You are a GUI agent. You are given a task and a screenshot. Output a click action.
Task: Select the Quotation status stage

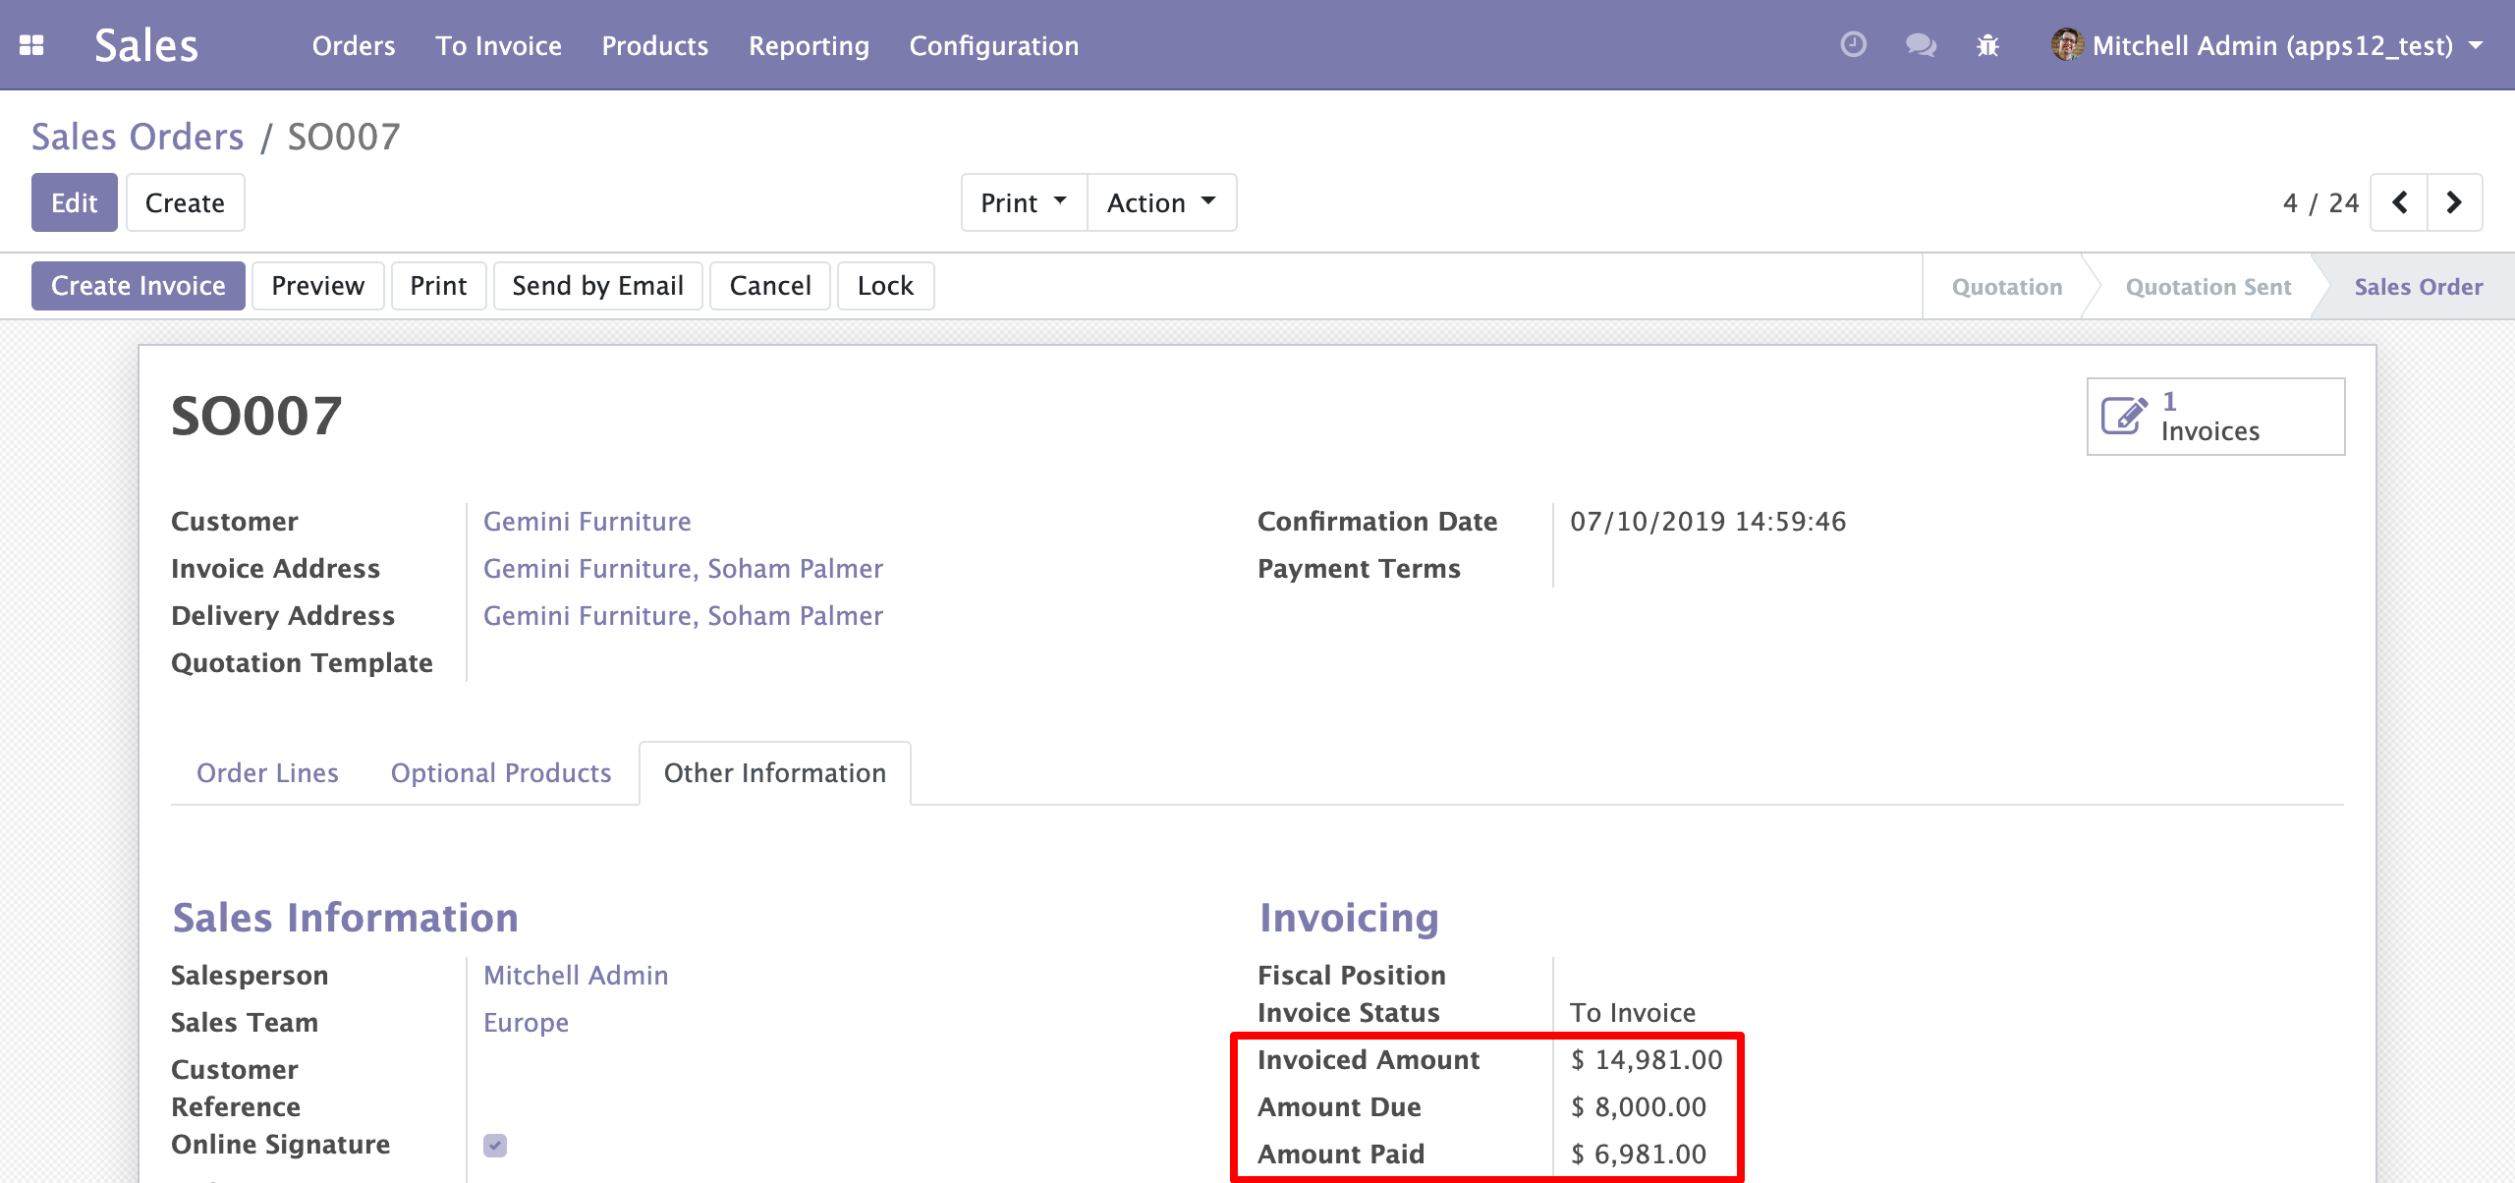tap(2006, 287)
